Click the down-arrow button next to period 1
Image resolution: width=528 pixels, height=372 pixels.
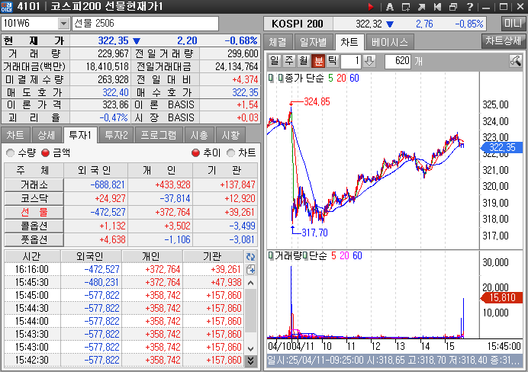tap(369, 61)
